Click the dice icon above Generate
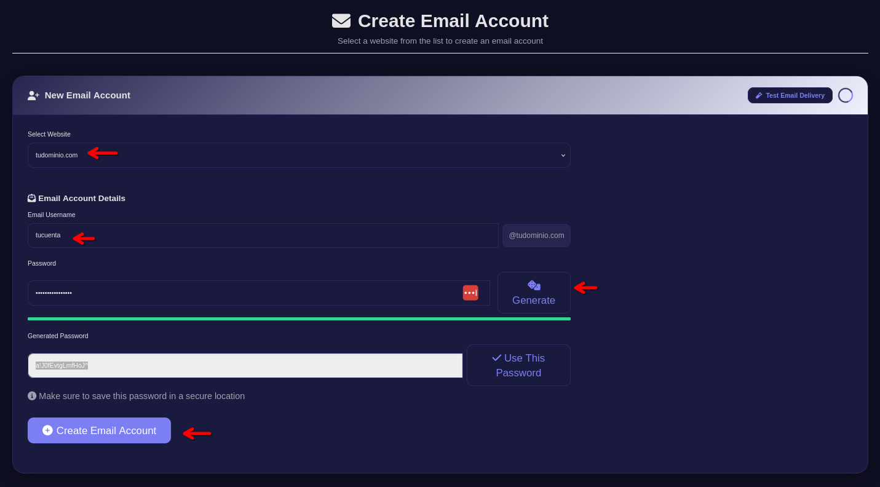The width and height of the screenshot is (880, 487). tap(534, 285)
